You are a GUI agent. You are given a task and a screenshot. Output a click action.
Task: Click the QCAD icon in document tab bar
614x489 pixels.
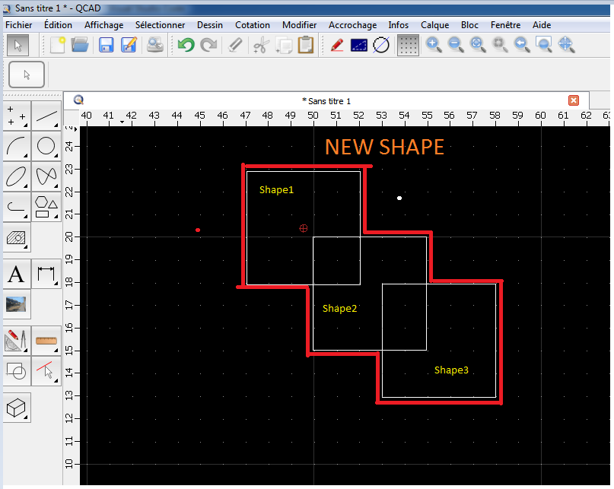click(x=78, y=100)
